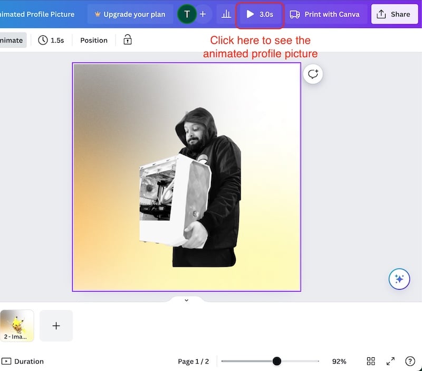Image resolution: width=422 pixels, height=371 pixels.
Task: Toggle the element lock icon
Action: (x=127, y=40)
